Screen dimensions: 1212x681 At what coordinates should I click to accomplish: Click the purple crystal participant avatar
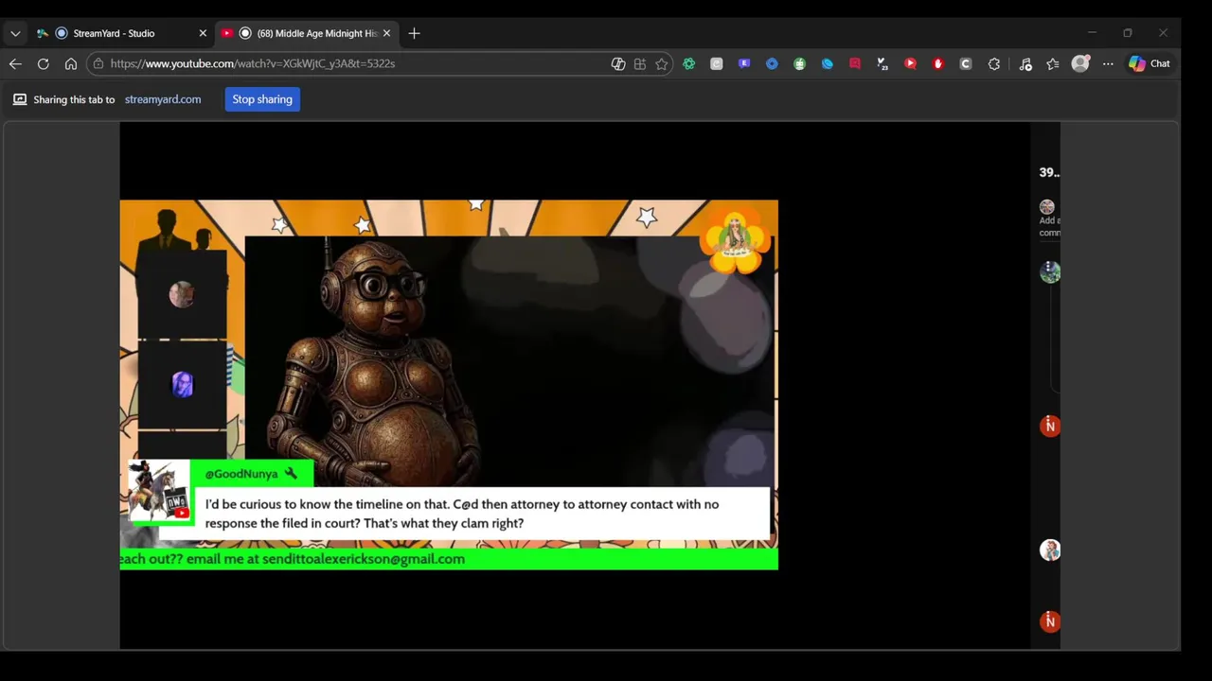click(x=183, y=384)
